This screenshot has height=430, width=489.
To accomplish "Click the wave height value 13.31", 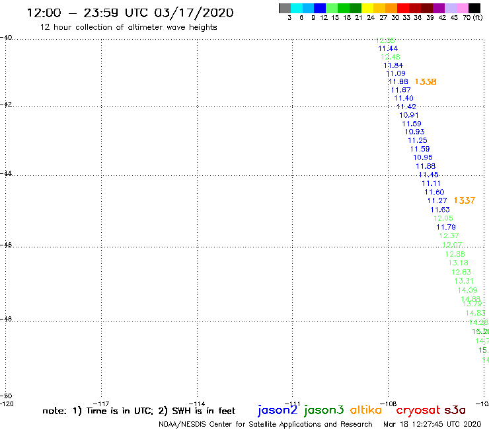I will coord(464,281).
